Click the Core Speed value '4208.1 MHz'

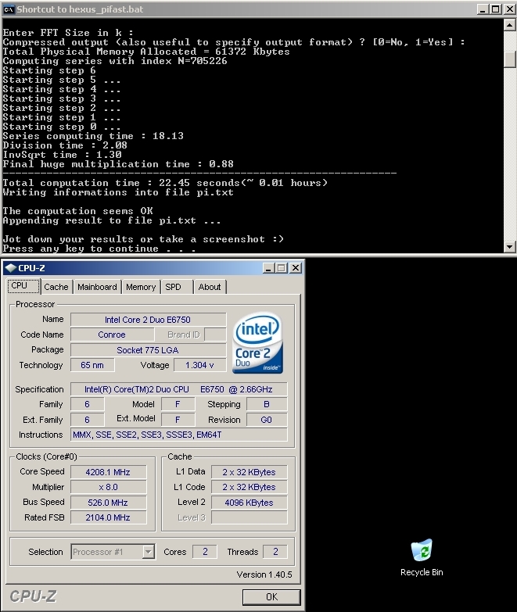[108, 472]
